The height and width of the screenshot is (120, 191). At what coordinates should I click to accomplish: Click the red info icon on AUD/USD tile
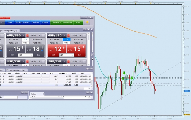coord(28,36)
